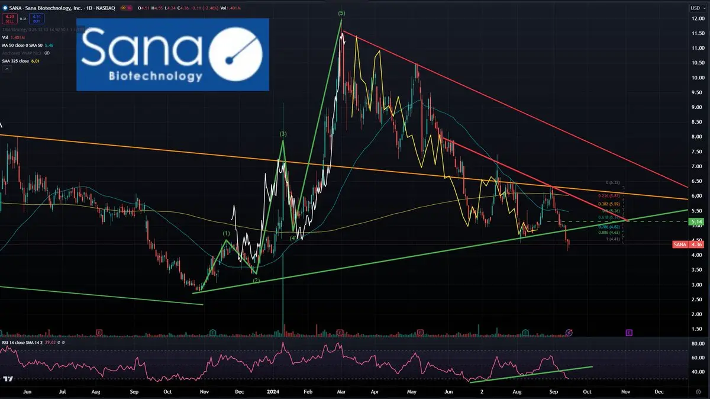Click the wave (5) label at the peak
Image resolution: width=710 pixels, height=399 pixels.
342,13
